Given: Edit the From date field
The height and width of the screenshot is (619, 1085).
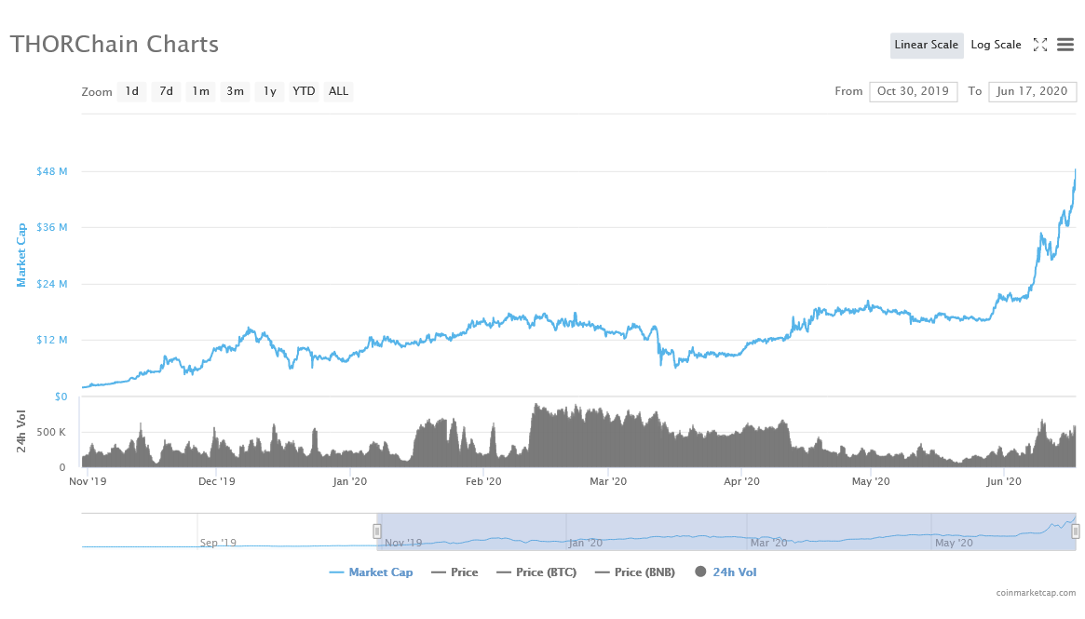Looking at the screenshot, I should 914,91.
